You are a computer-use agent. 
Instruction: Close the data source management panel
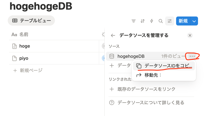pos(190,35)
